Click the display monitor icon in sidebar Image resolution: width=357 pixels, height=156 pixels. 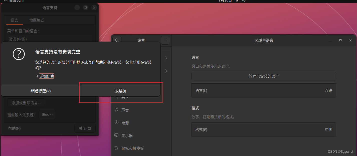click(116, 135)
